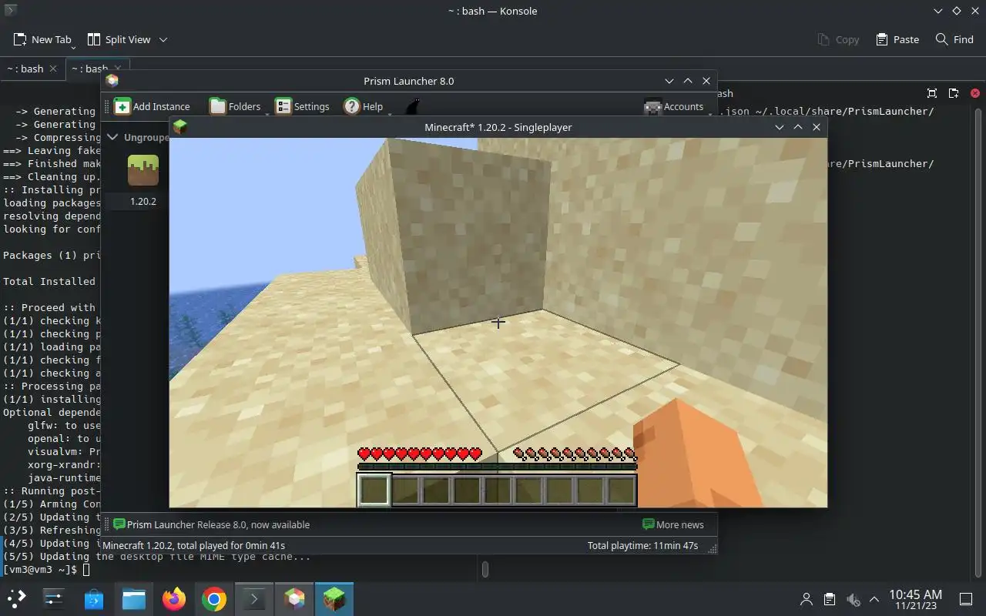Open the Prism Launcher Release 8.0 news link

211,524
